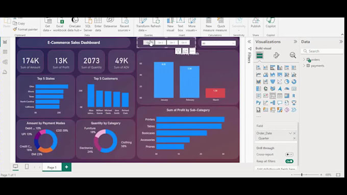Pick the R script visual

294,96
